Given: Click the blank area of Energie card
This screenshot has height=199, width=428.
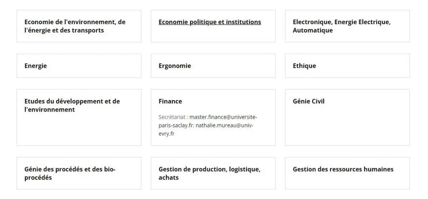Looking at the screenshot, I should (96, 66).
